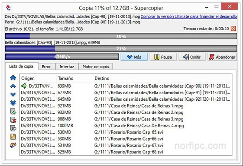
Task: Sort list by Destino column header
Action: pos(162,78)
